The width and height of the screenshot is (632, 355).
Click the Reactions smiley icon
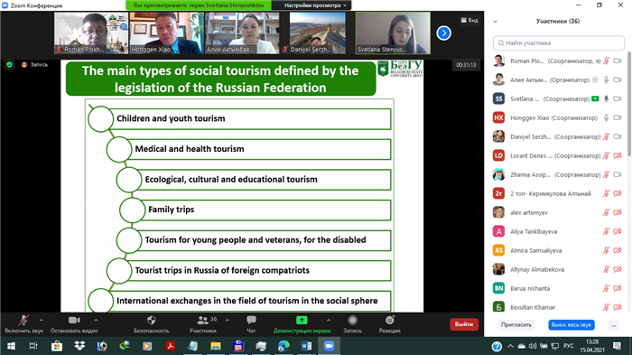389,321
